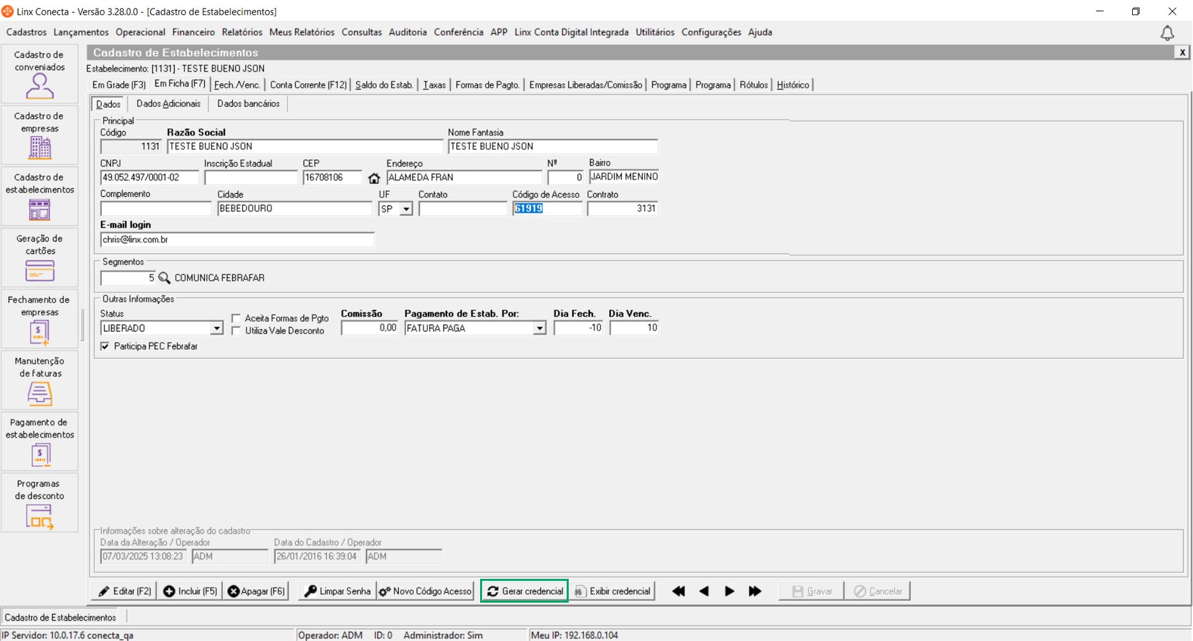The width and height of the screenshot is (1193, 641).
Task: Open Cadastro de estabelecimentos sidebar icon
Action: [40, 197]
